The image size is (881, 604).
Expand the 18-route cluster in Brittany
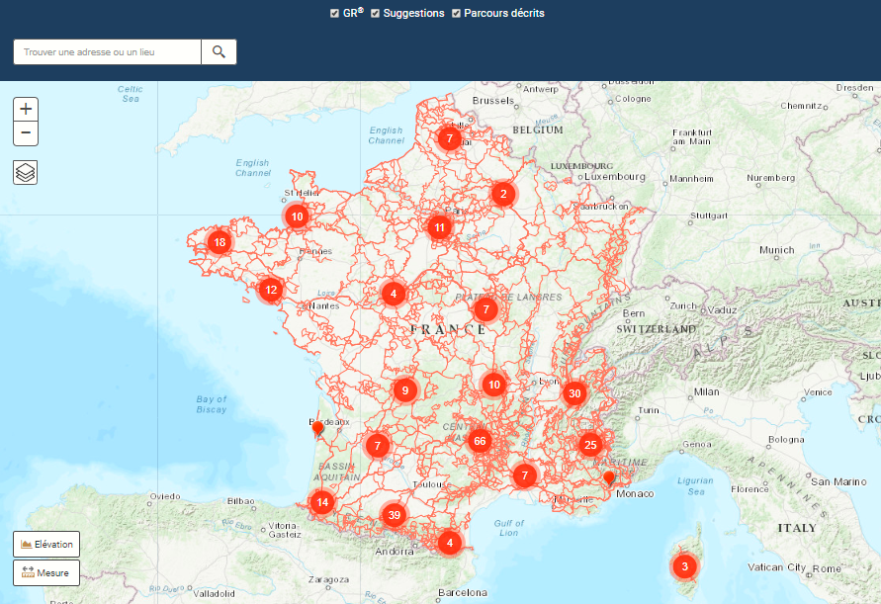click(218, 240)
